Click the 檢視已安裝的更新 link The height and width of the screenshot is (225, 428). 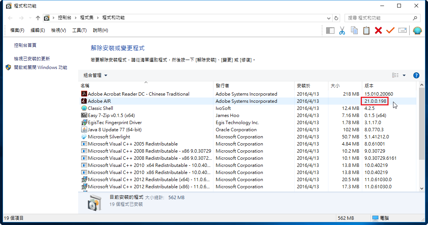(32, 58)
